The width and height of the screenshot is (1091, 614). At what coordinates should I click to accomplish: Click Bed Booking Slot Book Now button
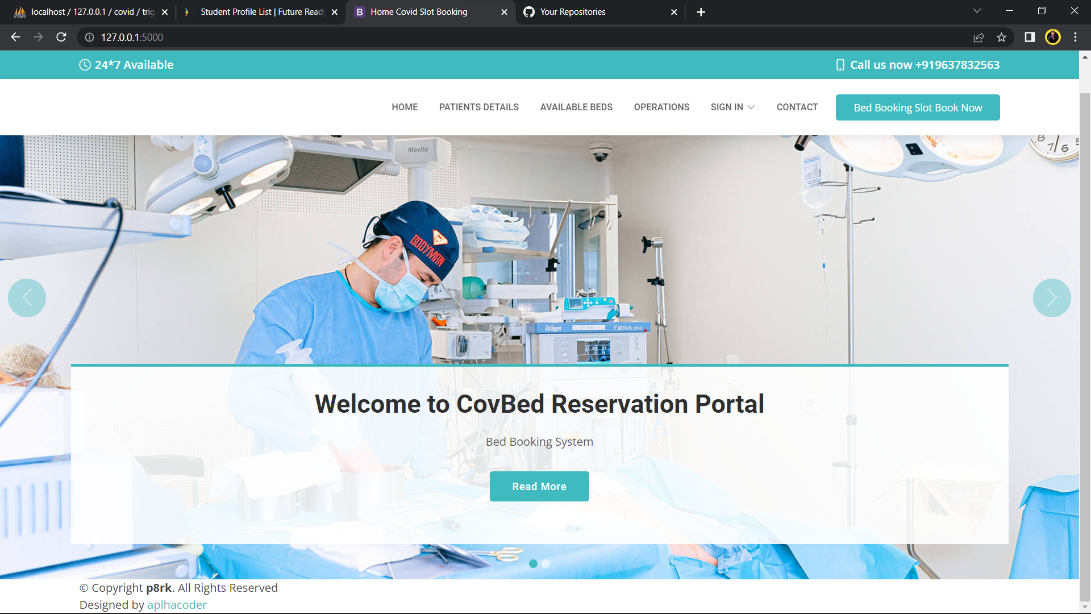pyautogui.click(x=918, y=107)
